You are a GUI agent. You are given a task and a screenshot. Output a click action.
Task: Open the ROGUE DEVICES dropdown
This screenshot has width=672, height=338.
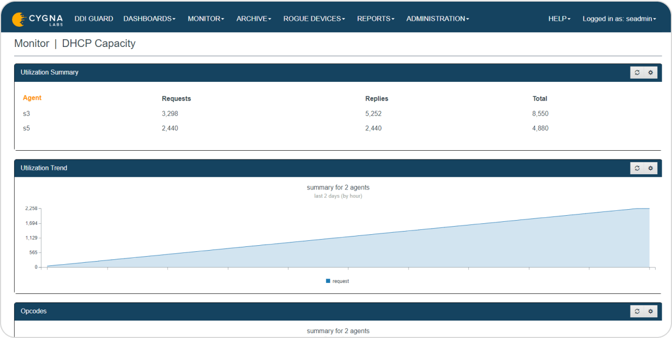(x=314, y=18)
